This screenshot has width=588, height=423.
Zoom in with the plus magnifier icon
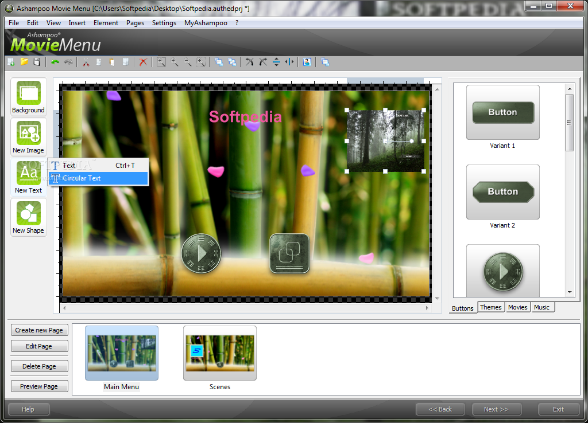tap(175, 62)
